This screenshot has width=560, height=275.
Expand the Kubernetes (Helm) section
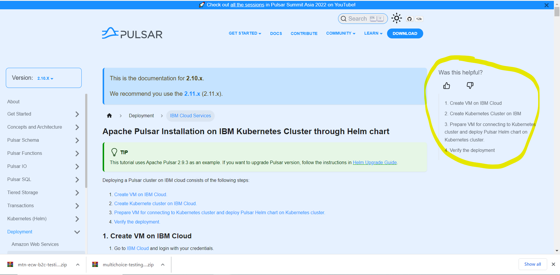pyautogui.click(x=77, y=219)
